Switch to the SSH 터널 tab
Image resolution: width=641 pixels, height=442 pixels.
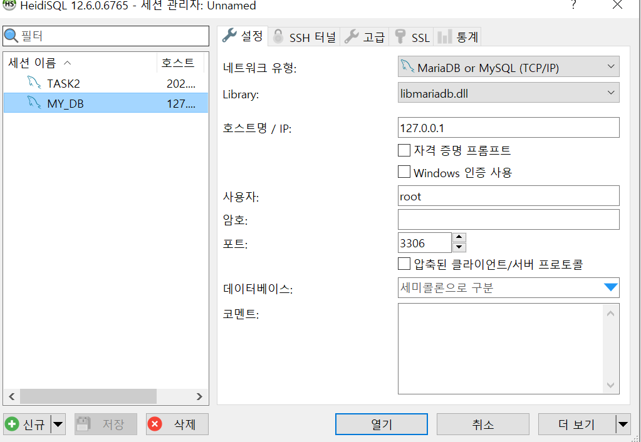click(304, 37)
